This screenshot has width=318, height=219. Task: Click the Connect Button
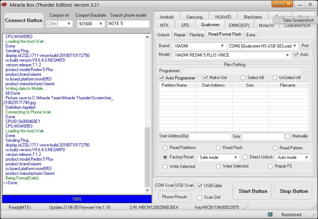24,20
